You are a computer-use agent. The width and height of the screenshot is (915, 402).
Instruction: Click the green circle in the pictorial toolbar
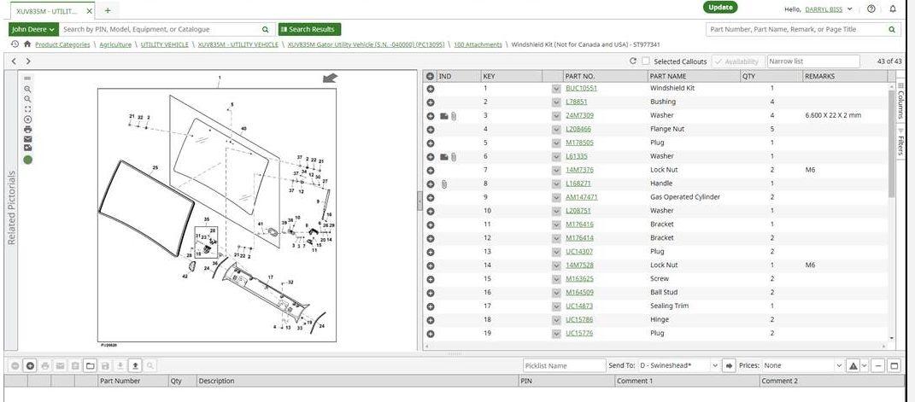click(27, 160)
